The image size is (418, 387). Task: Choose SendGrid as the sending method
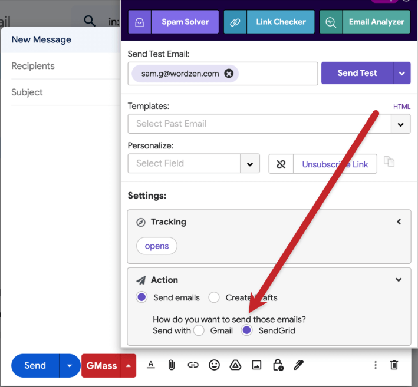[x=246, y=330]
